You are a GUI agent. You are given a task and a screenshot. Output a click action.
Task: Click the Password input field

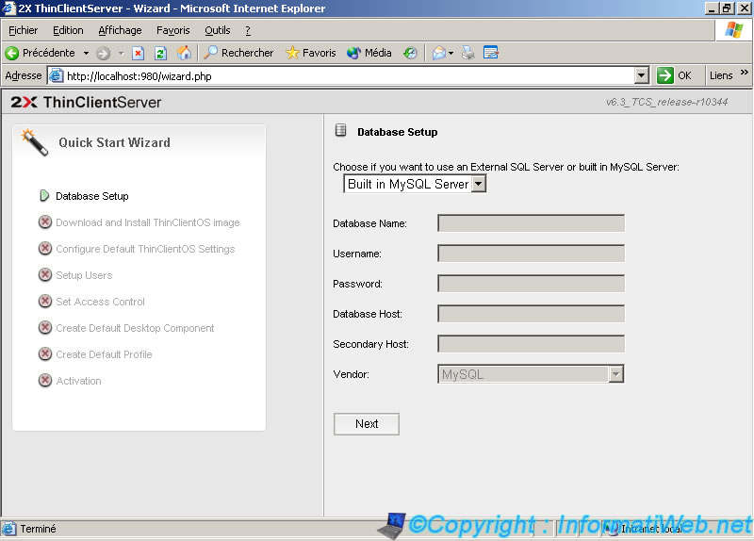click(x=531, y=284)
